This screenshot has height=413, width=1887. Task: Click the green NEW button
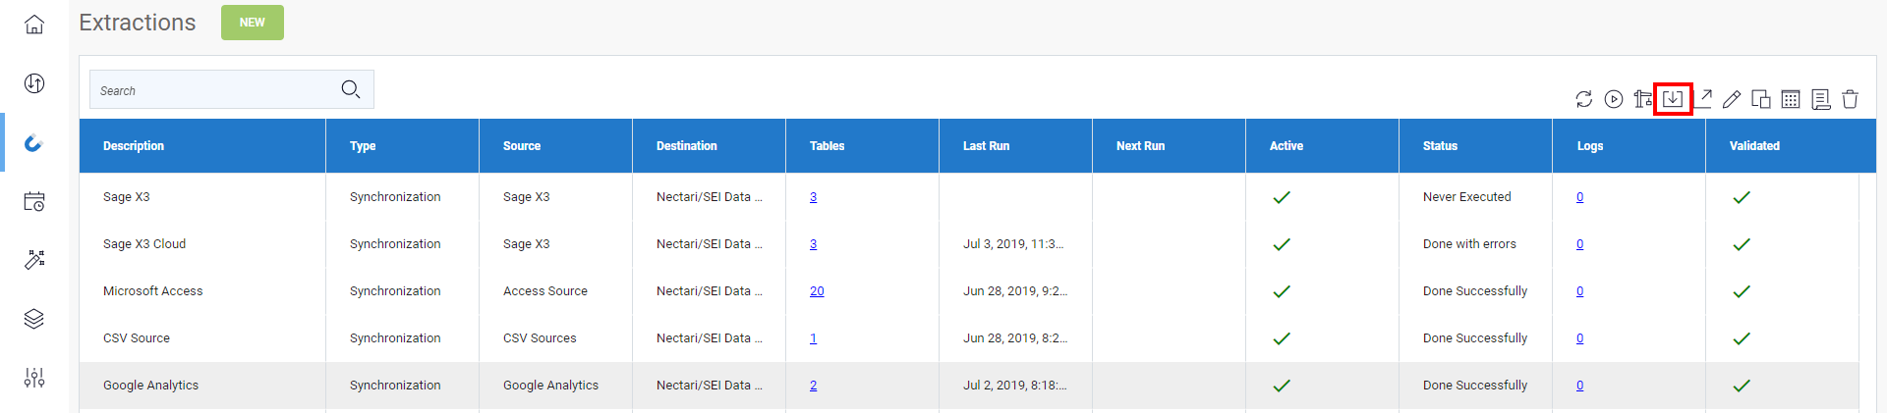[x=253, y=23]
